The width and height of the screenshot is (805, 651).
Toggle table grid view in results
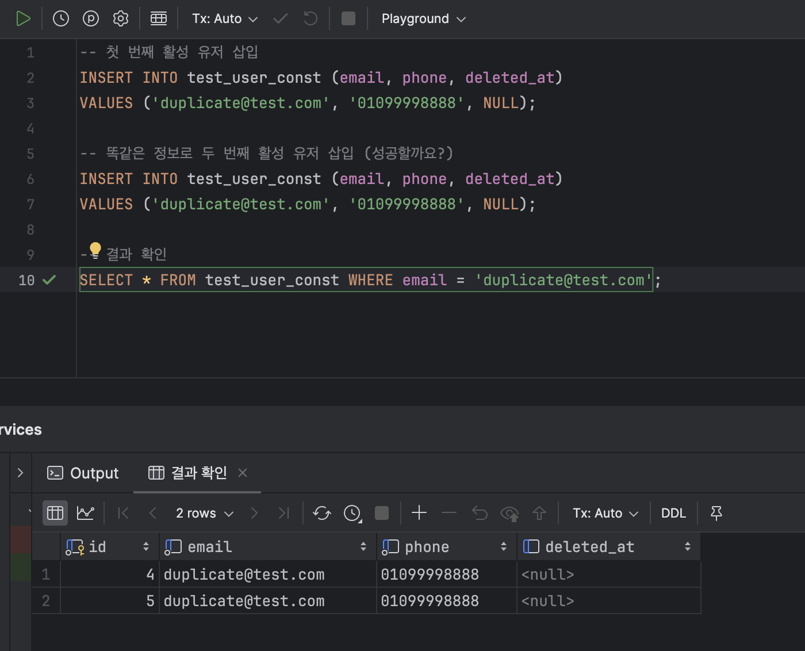click(55, 512)
